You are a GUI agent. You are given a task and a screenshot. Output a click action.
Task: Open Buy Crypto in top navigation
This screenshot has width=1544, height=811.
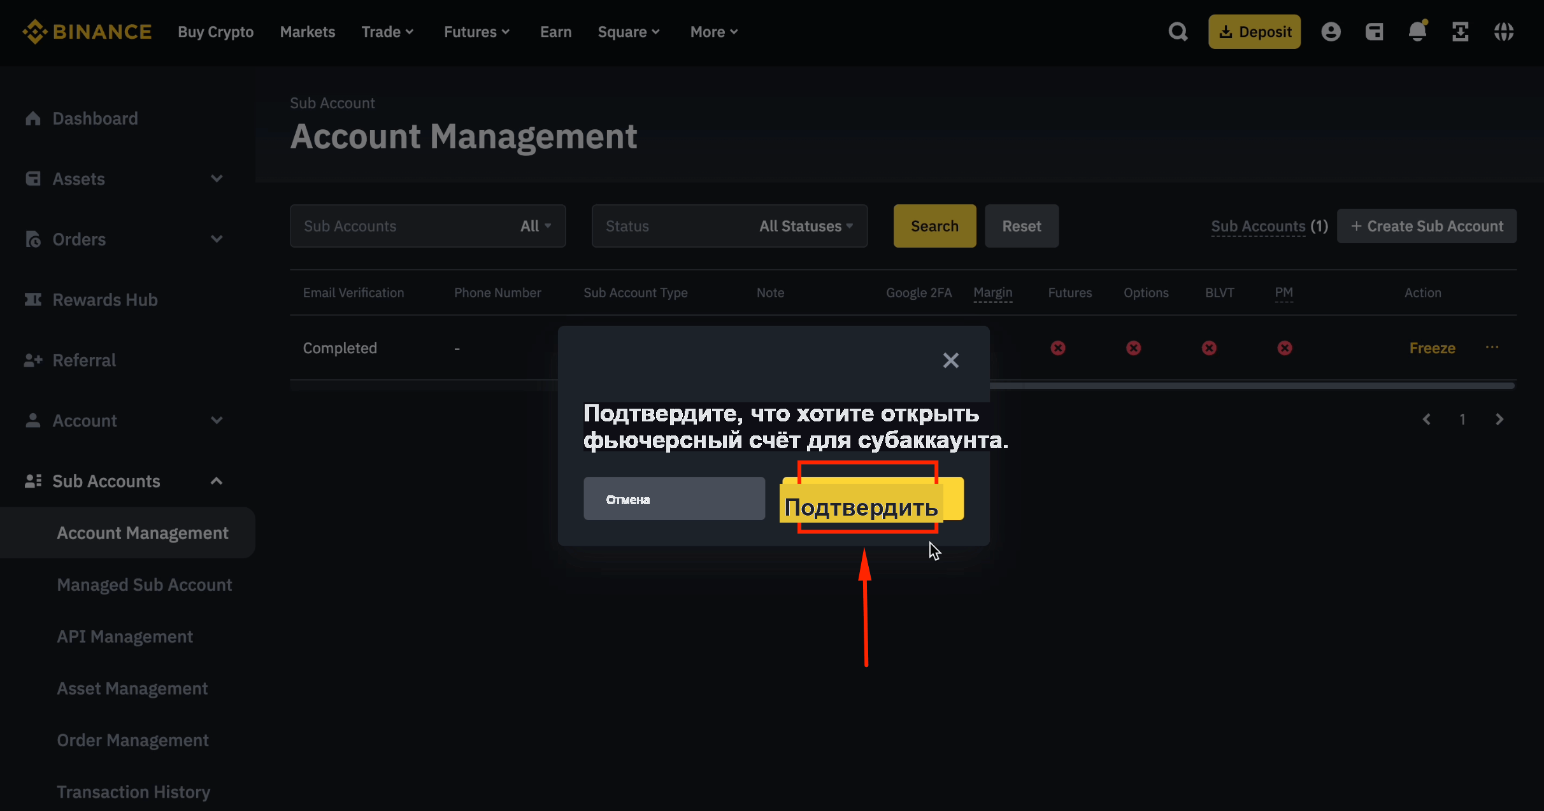[x=215, y=32]
